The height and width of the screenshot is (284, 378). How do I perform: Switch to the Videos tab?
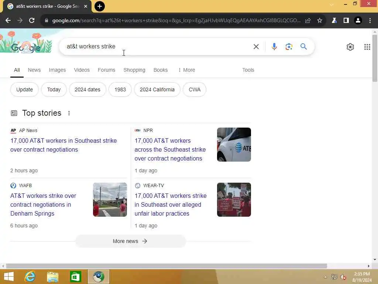(x=82, y=70)
